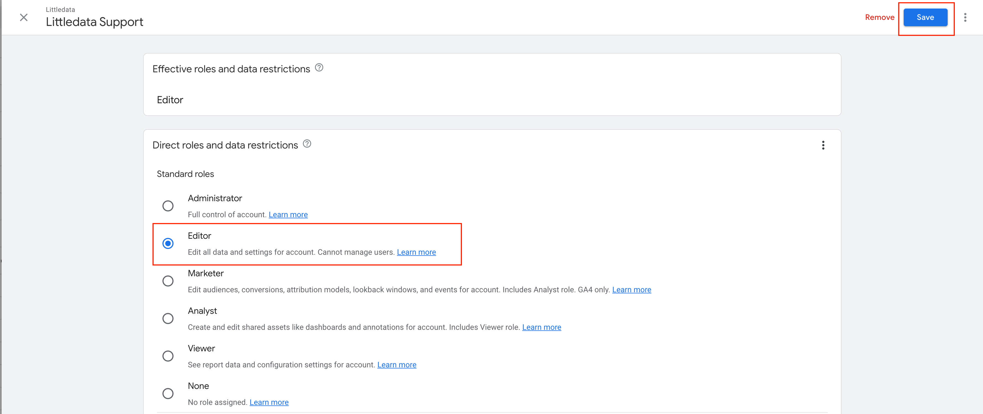
Task: Open help for Direct roles and data restrictions
Action: [x=307, y=144]
